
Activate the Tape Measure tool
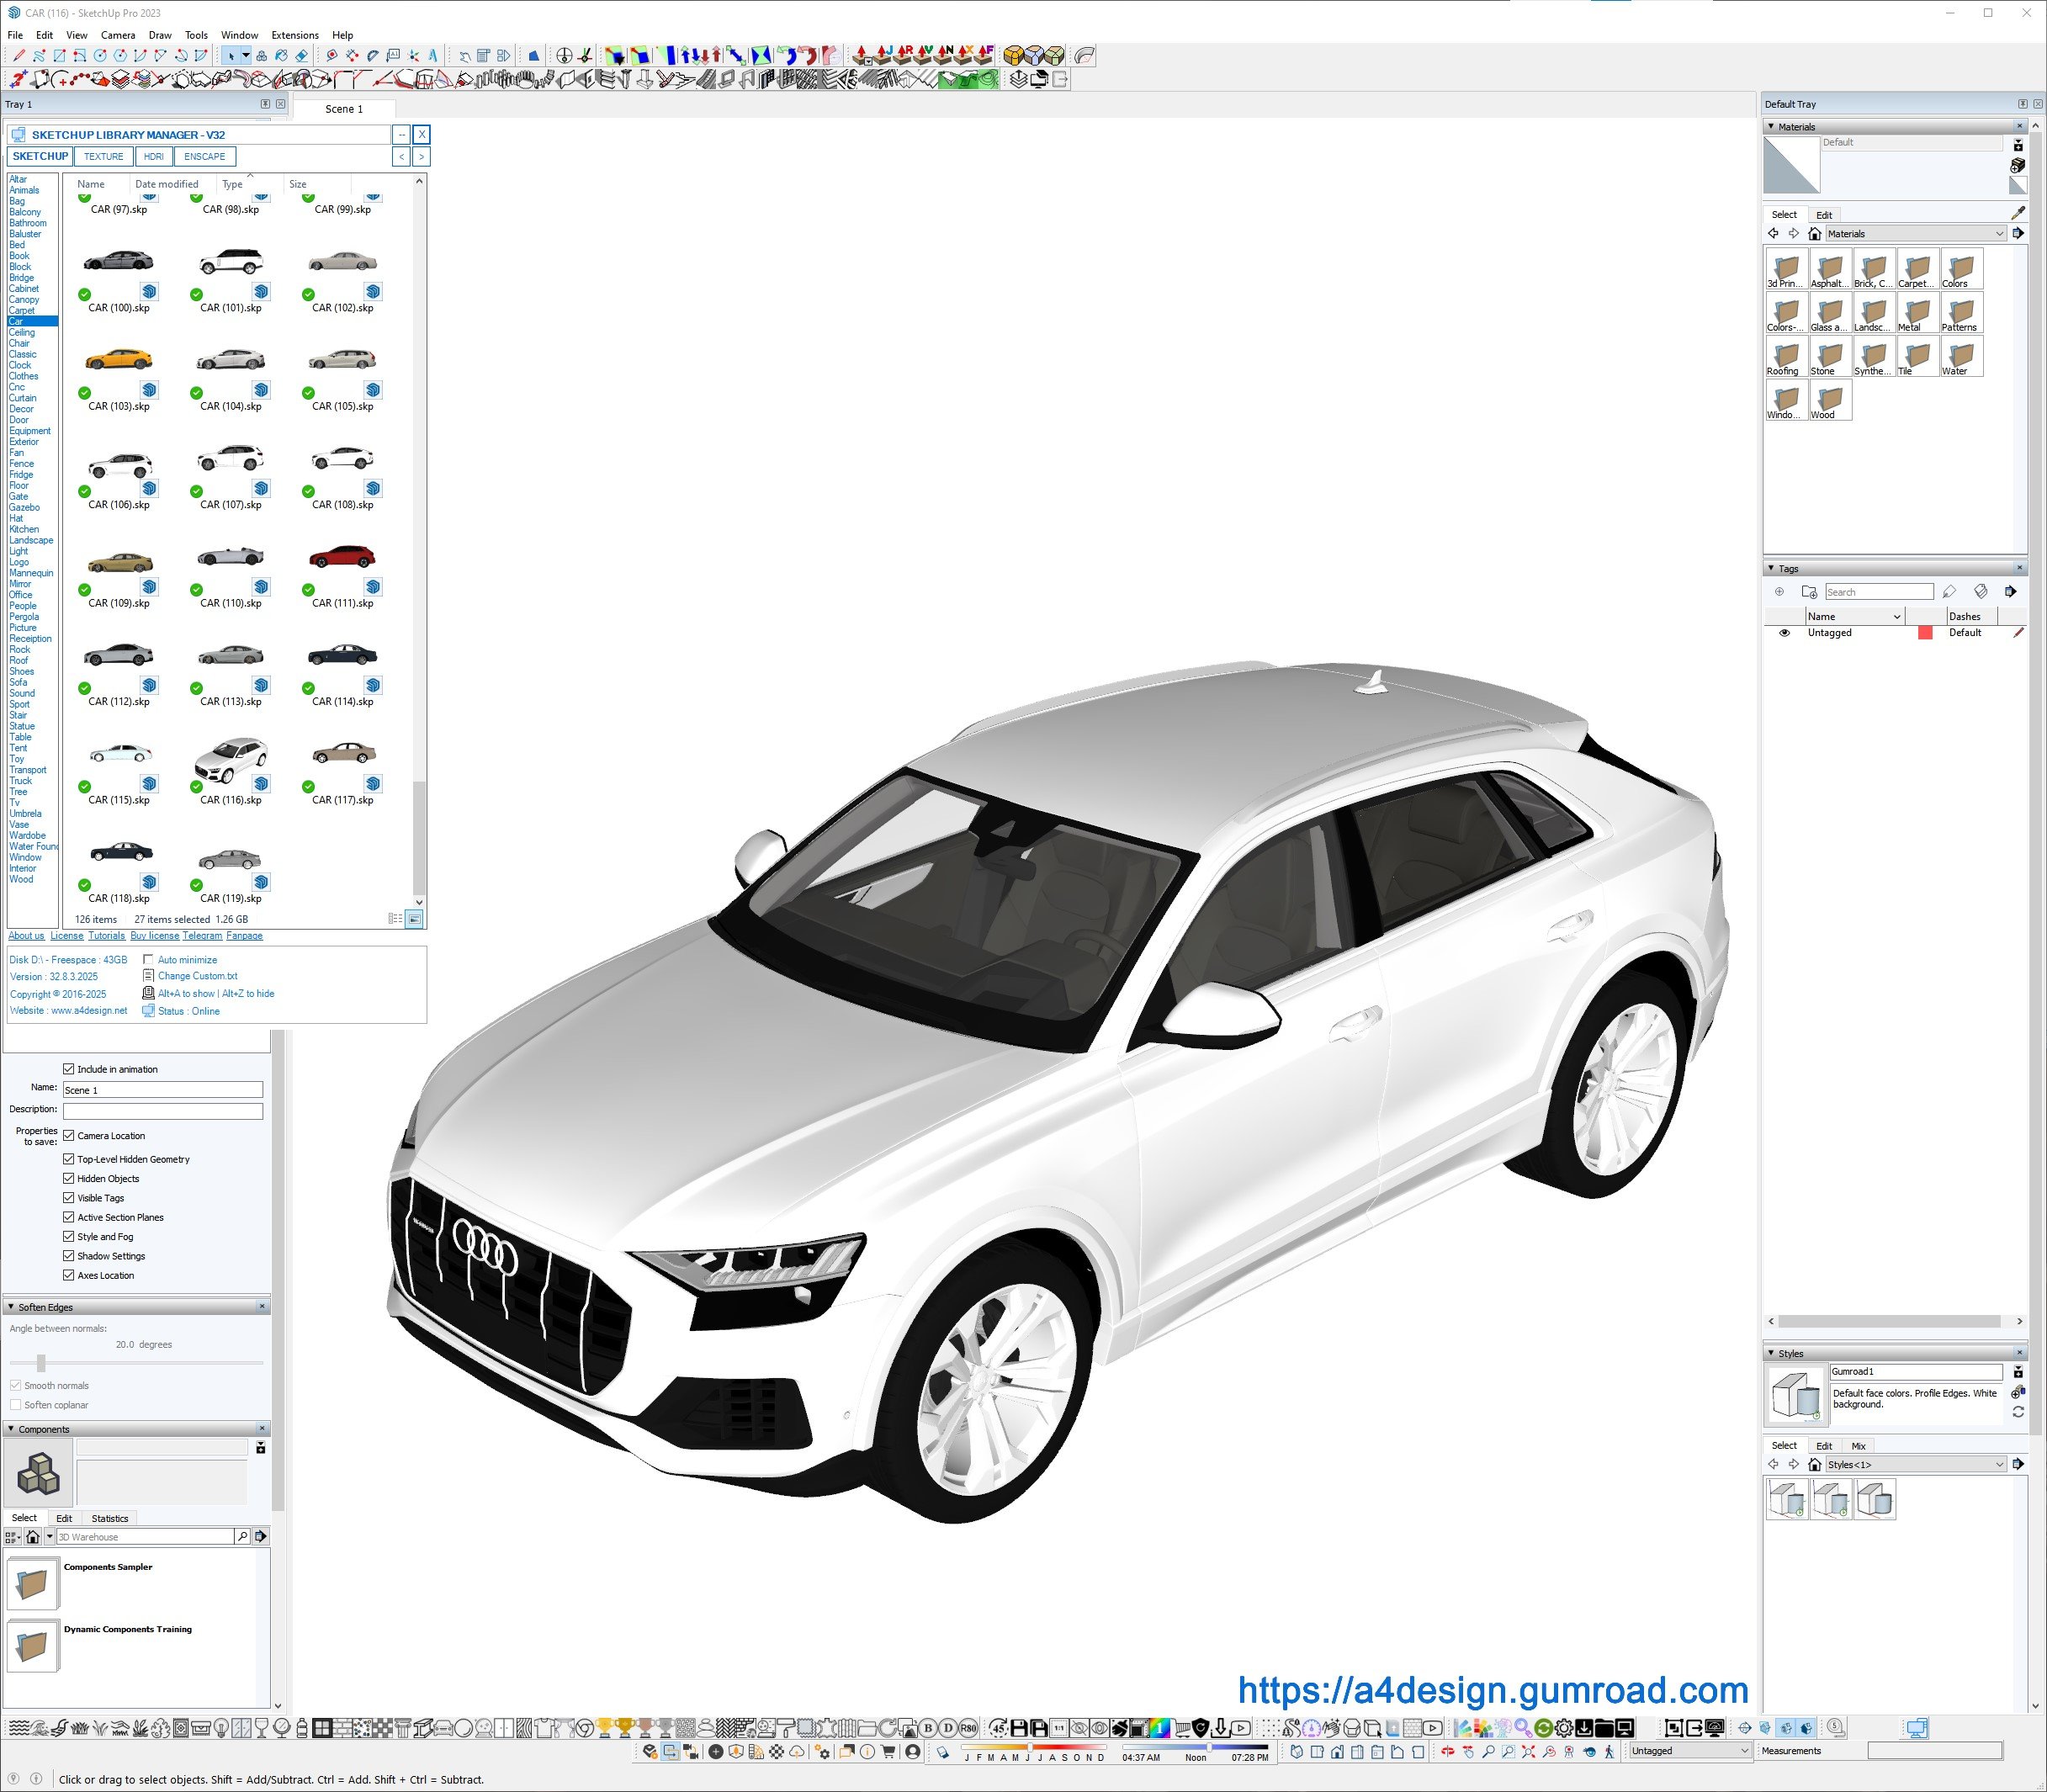[332, 56]
